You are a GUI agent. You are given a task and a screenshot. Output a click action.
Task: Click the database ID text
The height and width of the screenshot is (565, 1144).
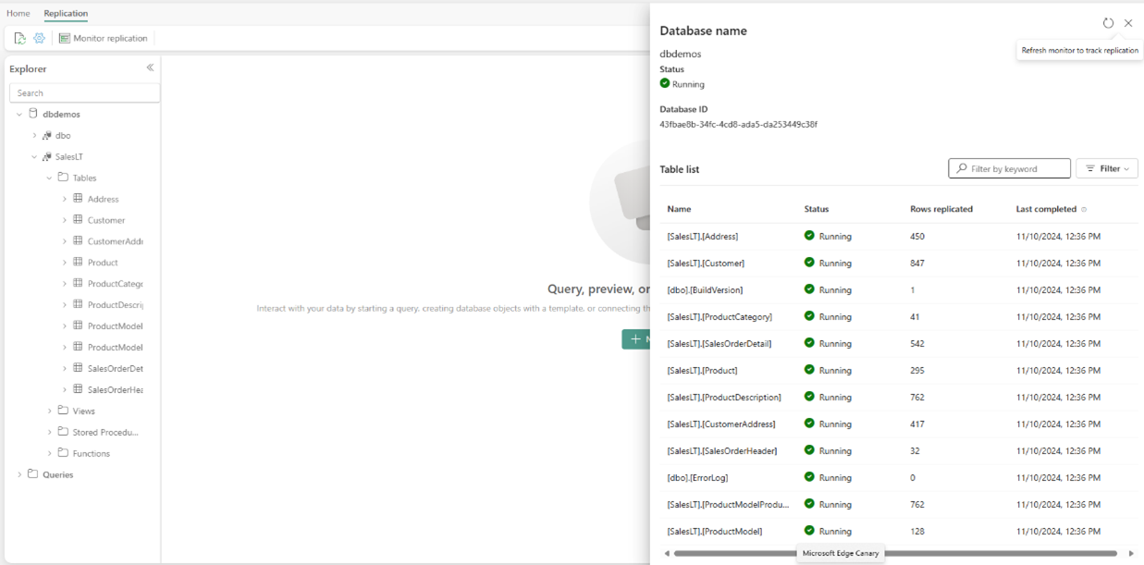pyautogui.click(x=738, y=124)
